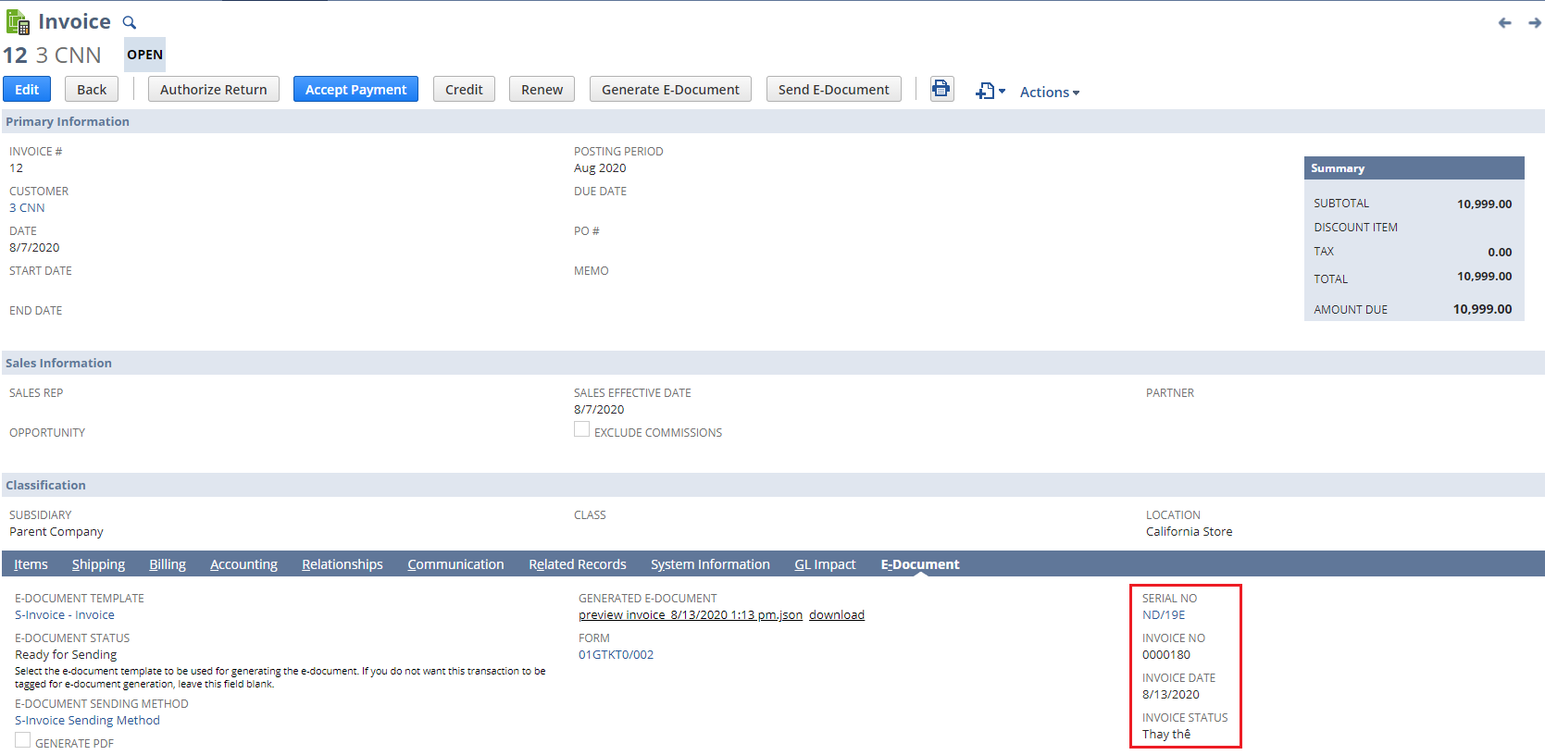The image size is (1545, 755).
Task: Click the Edit button
Action: pos(27,90)
